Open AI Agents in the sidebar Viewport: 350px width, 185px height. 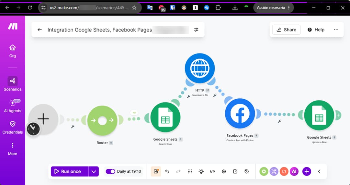(x=13, y=106)
